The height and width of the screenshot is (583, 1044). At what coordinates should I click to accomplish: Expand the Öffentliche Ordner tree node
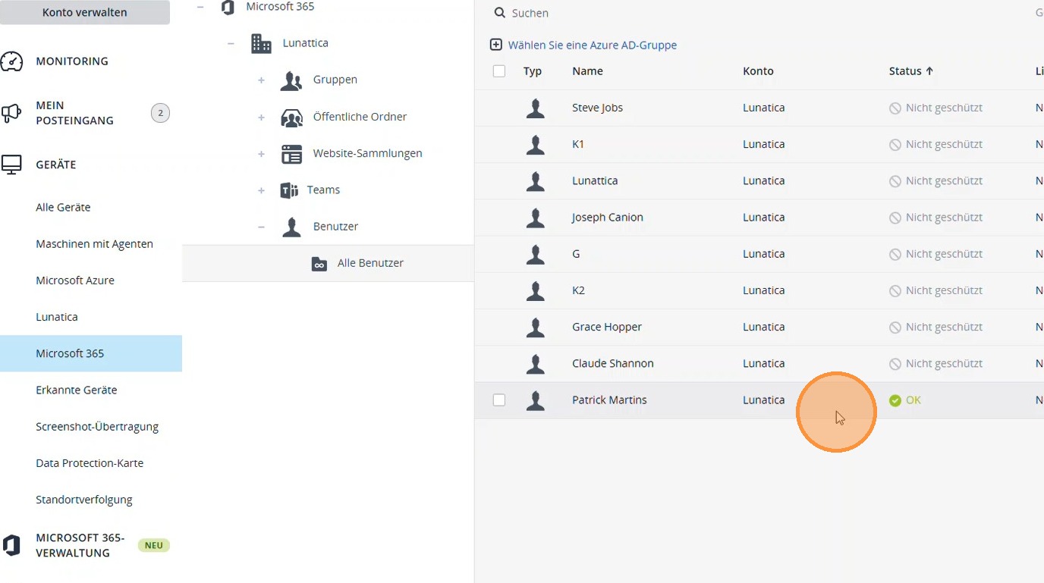(261, 117)
